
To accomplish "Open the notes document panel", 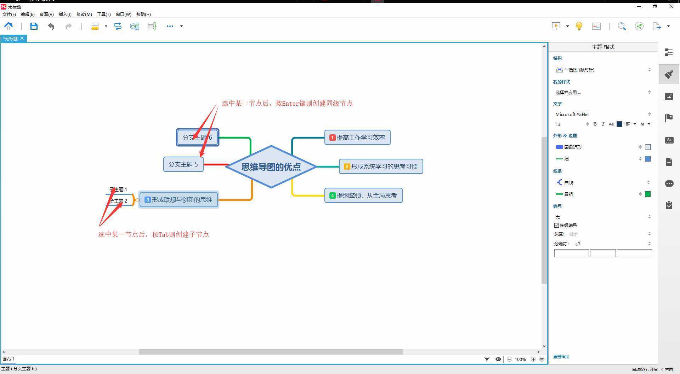I will click(669, 162).
